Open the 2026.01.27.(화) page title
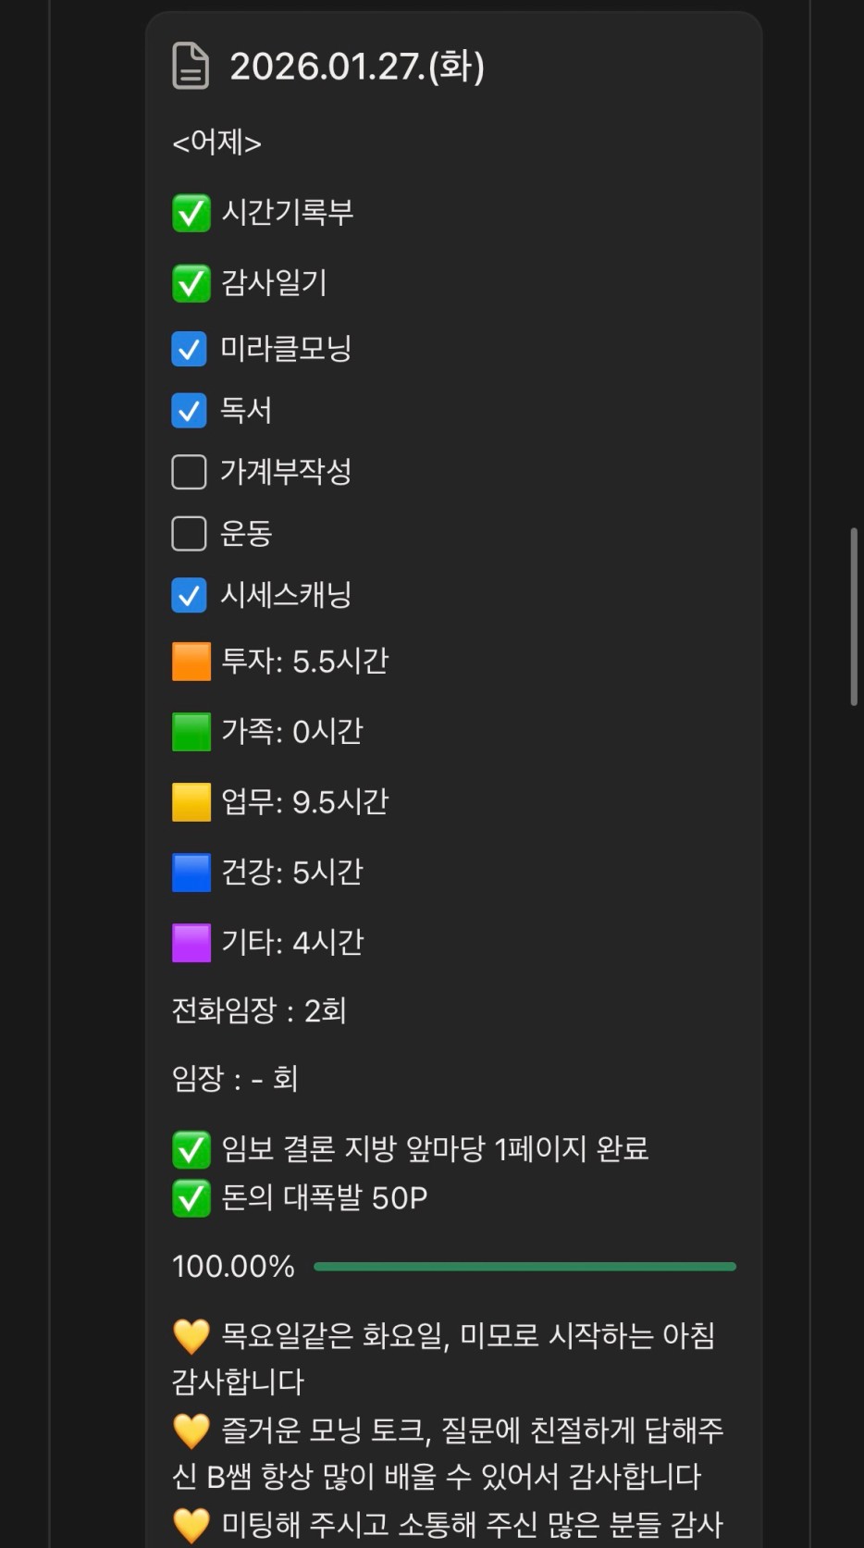 (356, 66)
